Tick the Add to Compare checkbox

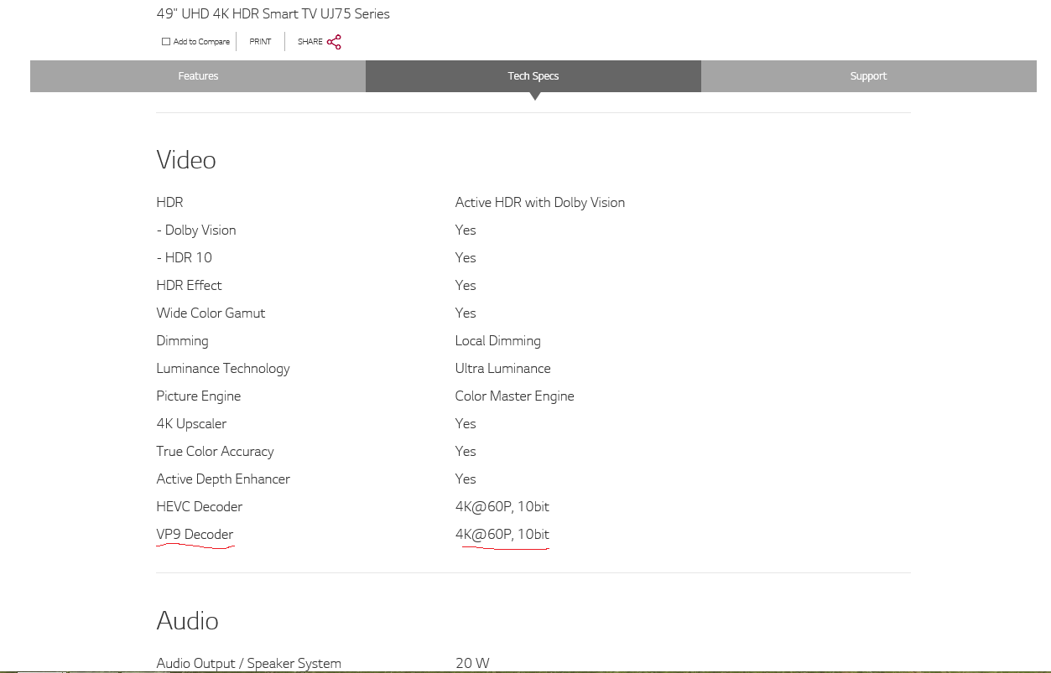(166, 42)
